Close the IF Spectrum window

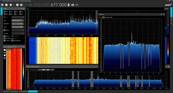click(x=164, y=14)
